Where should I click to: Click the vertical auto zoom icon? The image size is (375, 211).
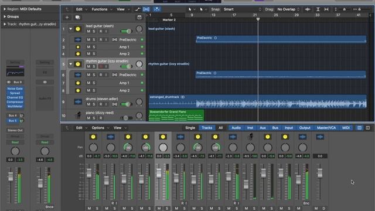[x=318, y=9]
